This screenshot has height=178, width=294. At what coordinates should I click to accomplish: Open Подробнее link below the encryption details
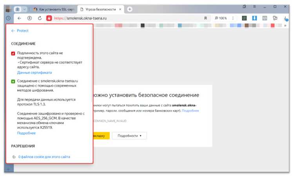click(x=26, y=133)
